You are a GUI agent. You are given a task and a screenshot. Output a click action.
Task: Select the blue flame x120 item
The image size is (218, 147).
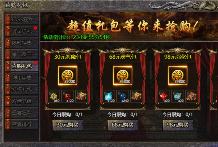[109, 96]
